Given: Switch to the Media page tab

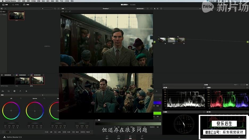Looking at the screenshot, I should (107, 137).
